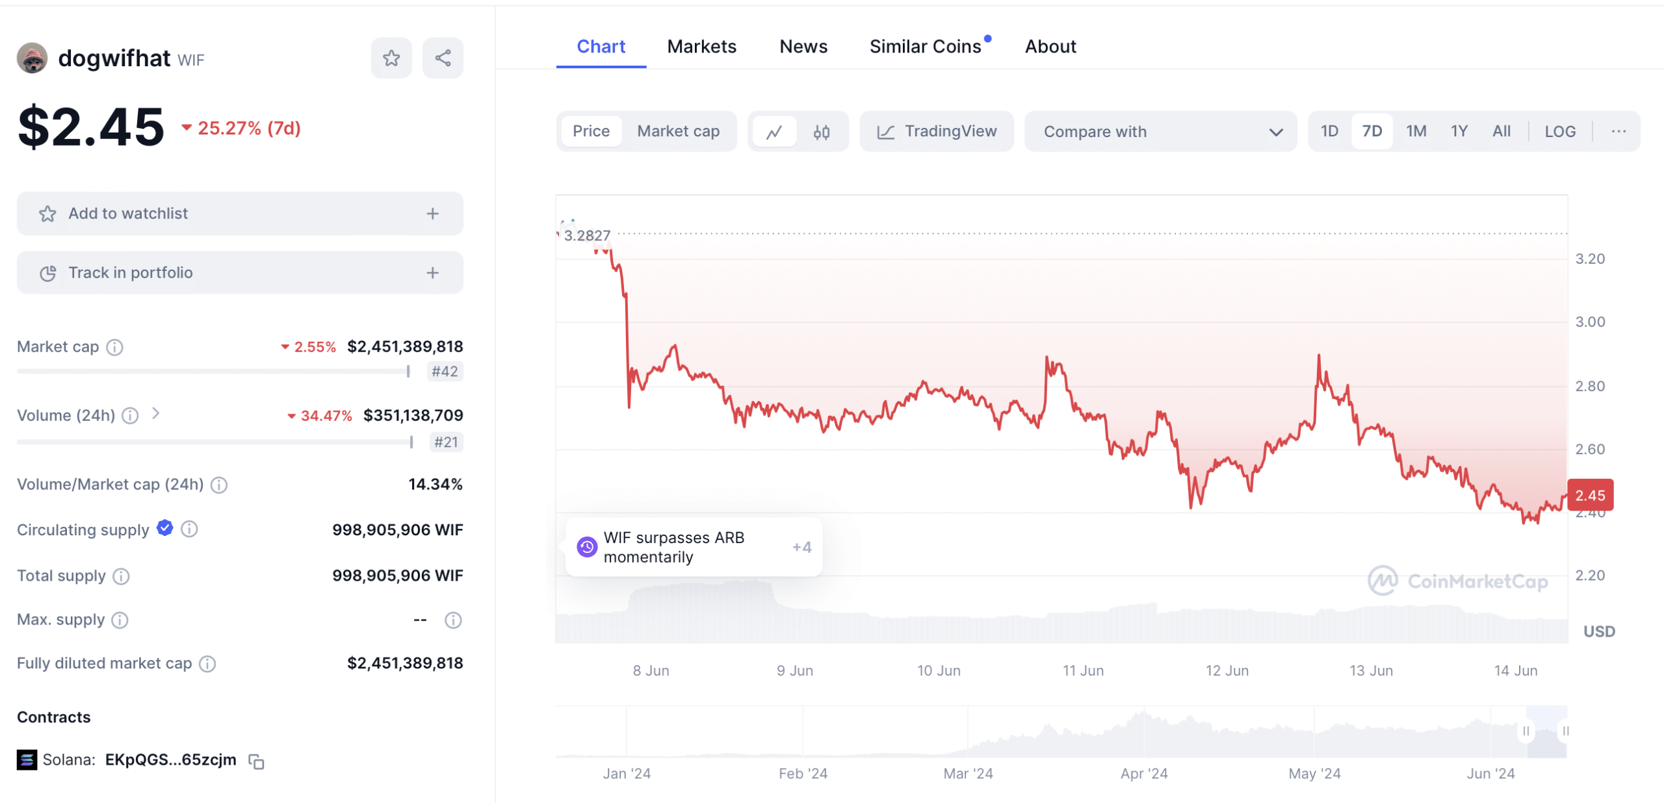Click plus icon on Track in portfolio
Image resolution: width=1664 pixels, height=803 pixels.
click(x=433, y=273)
